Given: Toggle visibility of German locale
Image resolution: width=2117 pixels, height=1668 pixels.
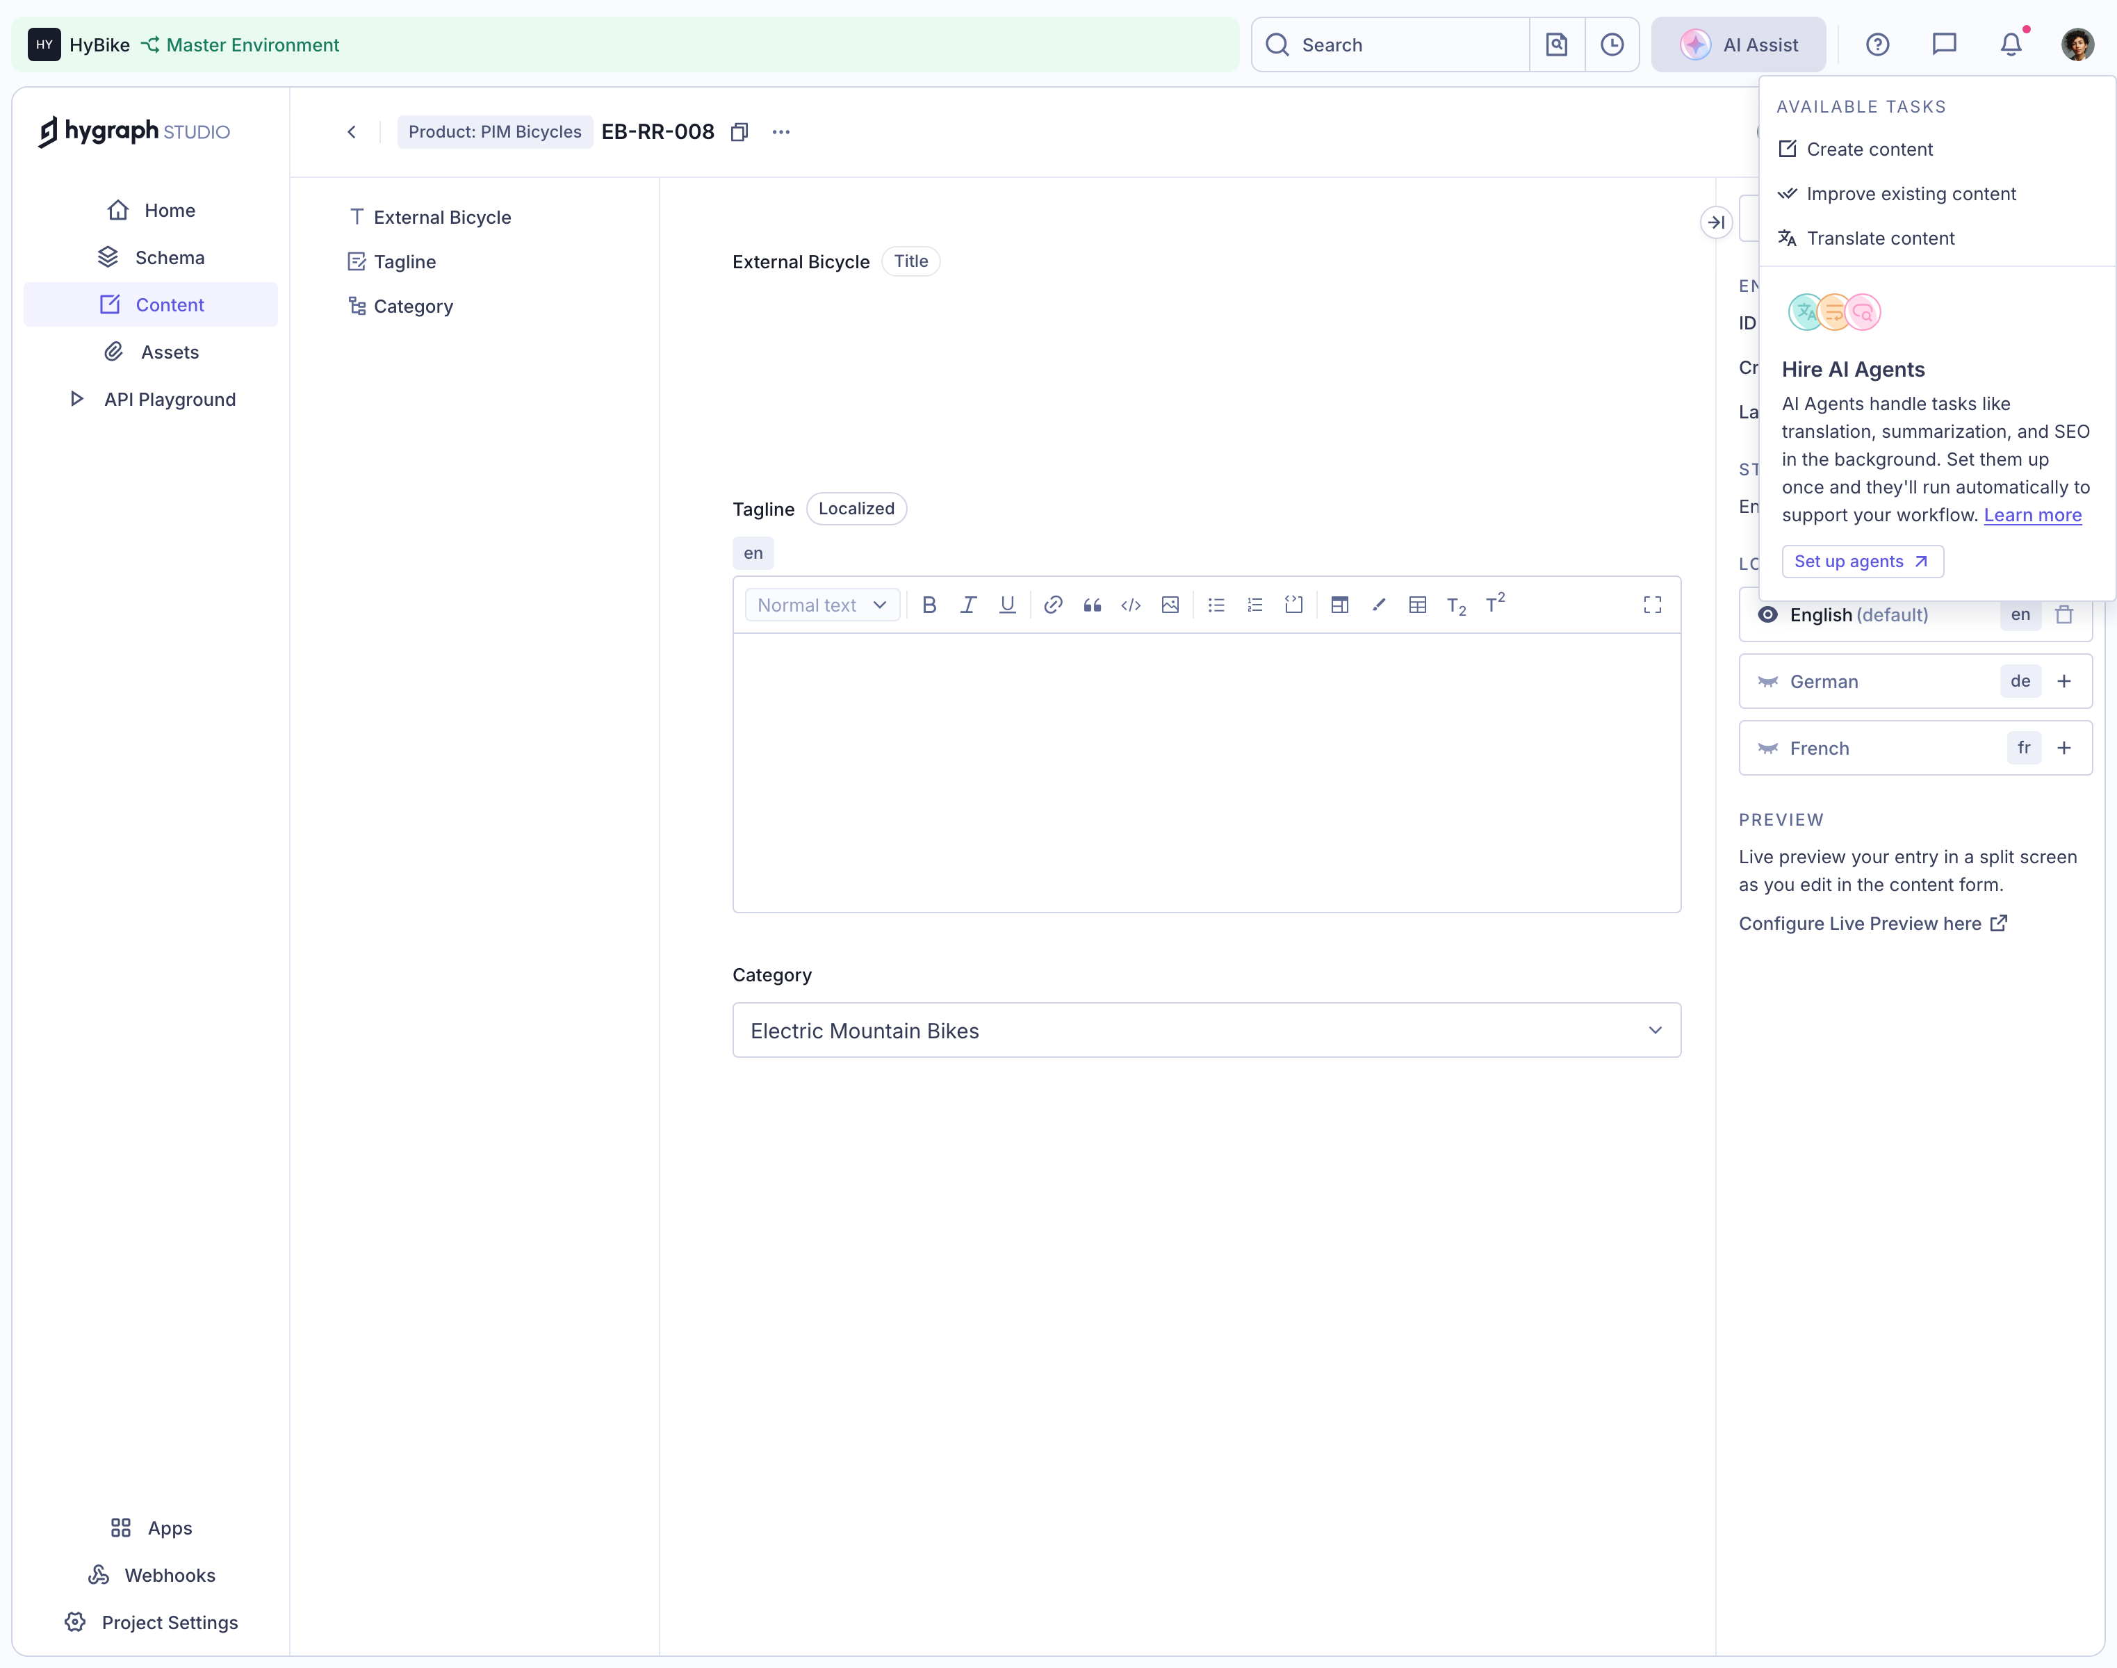Looking at the screenshot, I should coord(1767,682).
